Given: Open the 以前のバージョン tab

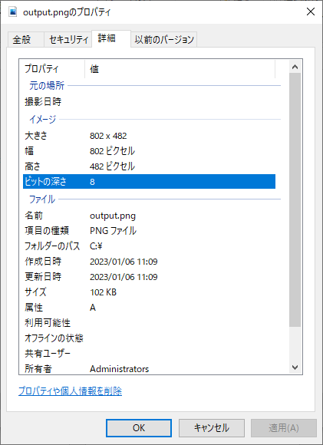Looking at the screenshot, I should point(164,39).
